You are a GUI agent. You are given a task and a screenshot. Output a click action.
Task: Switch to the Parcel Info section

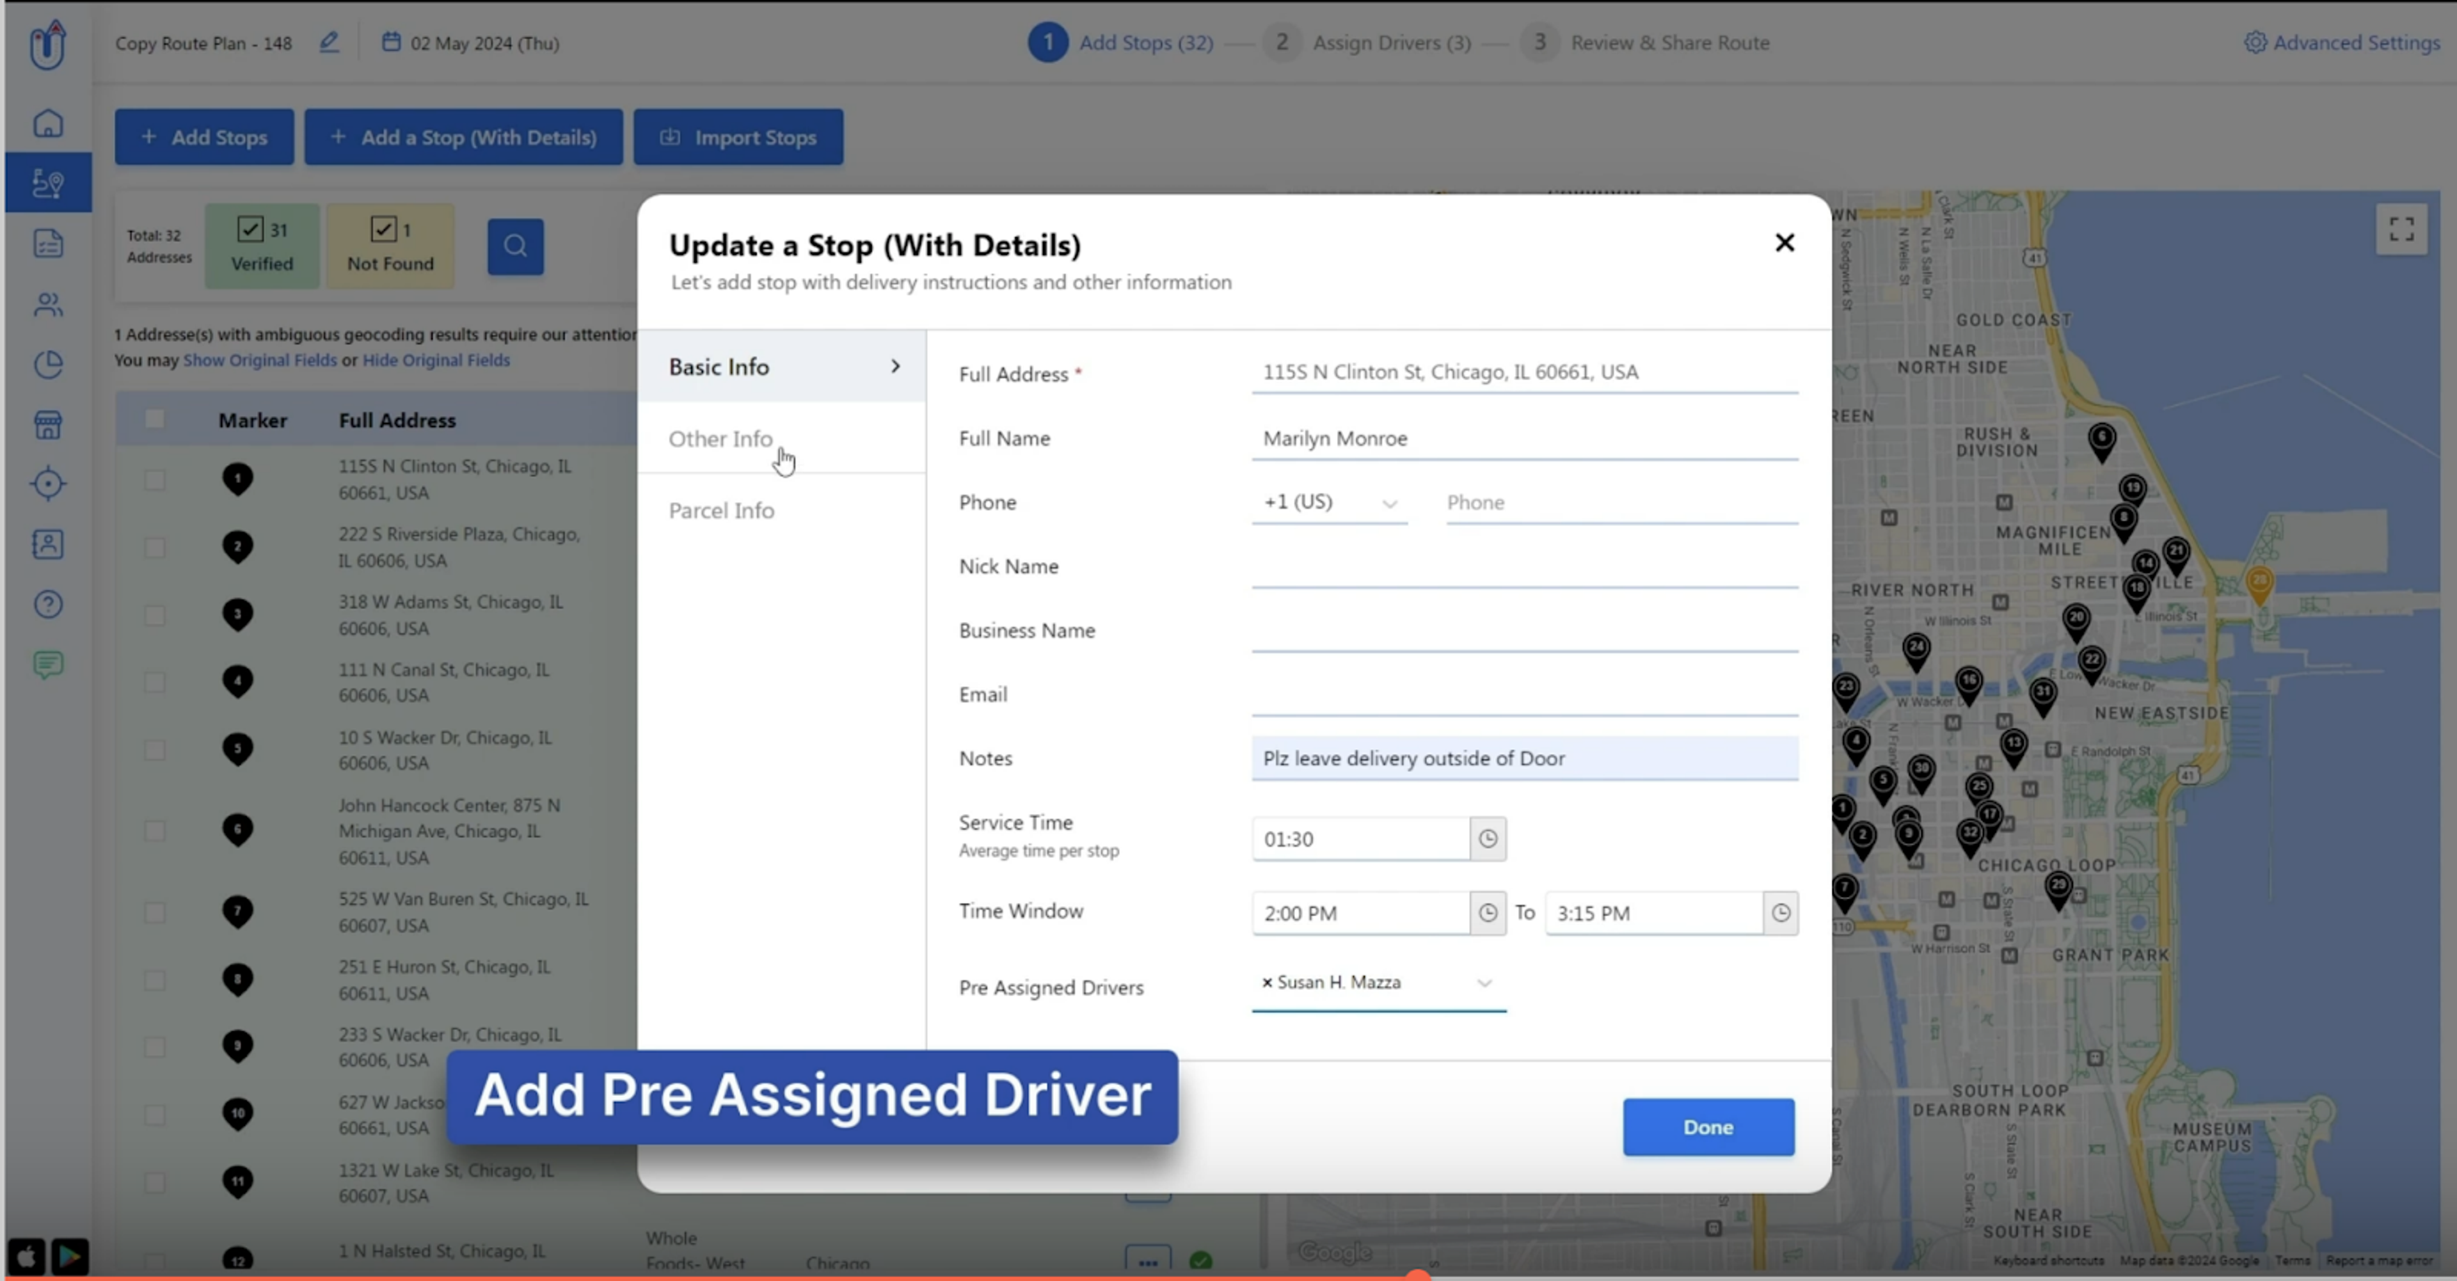click(782, 511)
